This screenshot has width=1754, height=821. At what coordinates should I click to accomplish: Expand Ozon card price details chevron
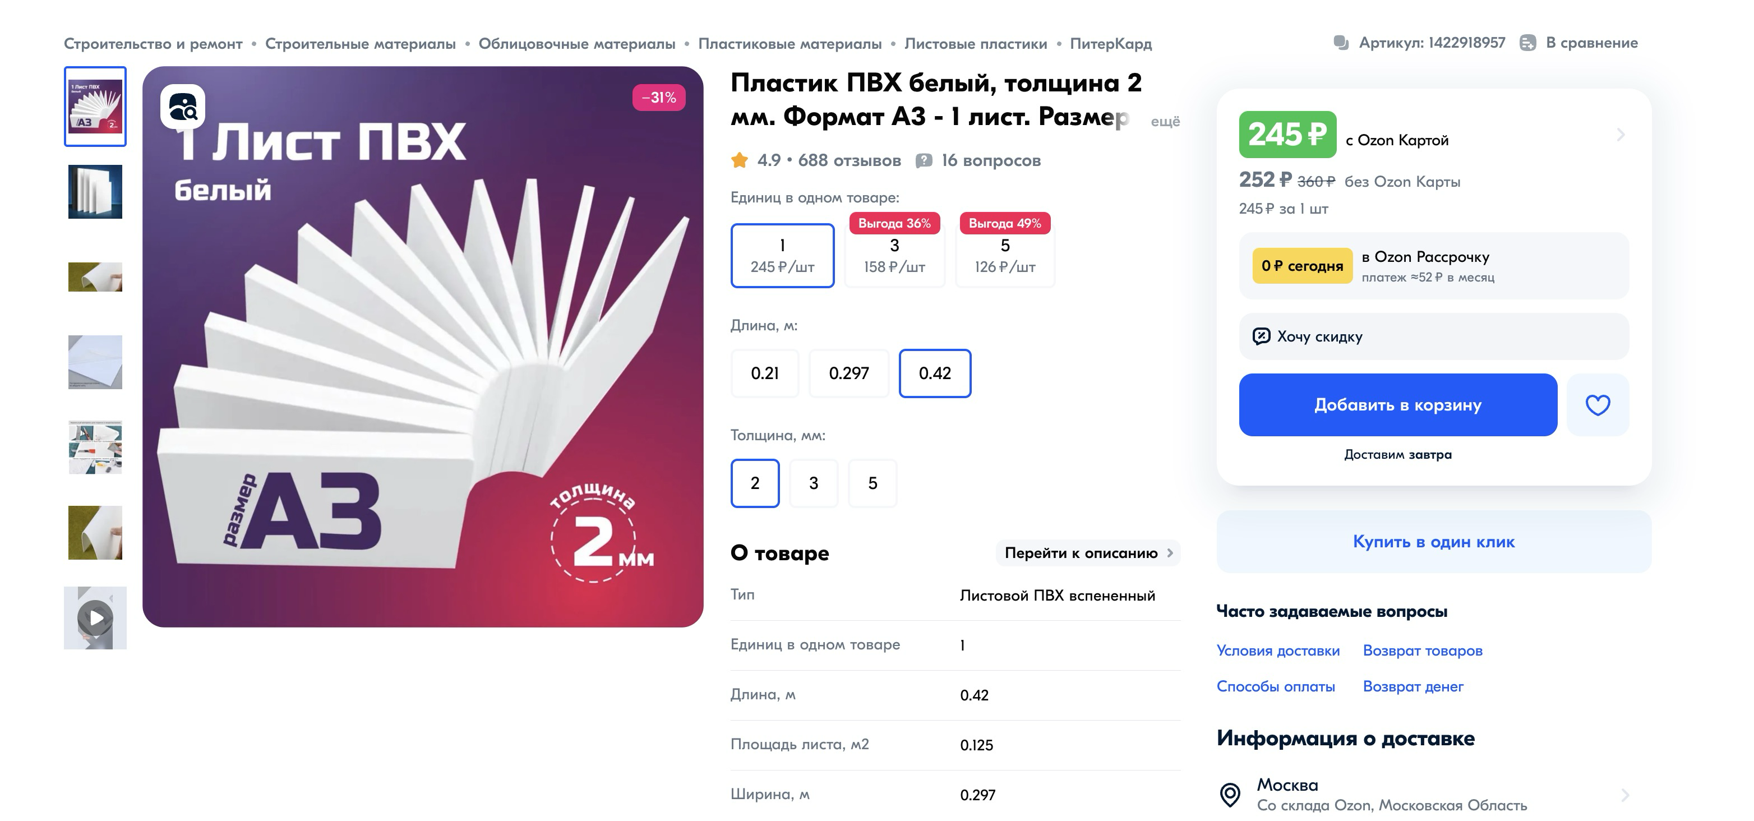1621,135
